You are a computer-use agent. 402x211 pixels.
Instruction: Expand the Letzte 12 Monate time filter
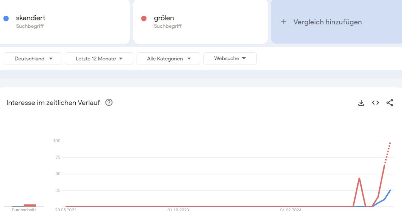coord(99,59)
